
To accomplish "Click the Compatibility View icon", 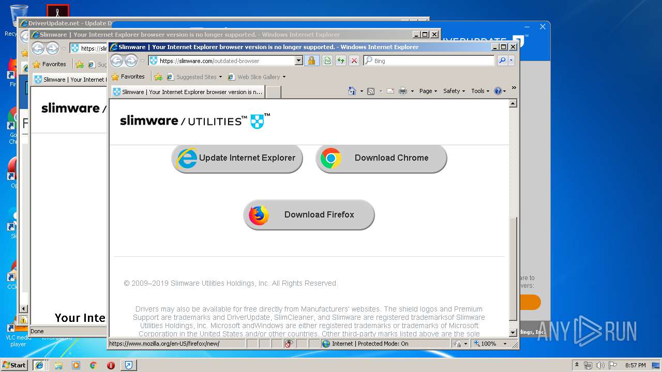I will click(x=327, y=60).
